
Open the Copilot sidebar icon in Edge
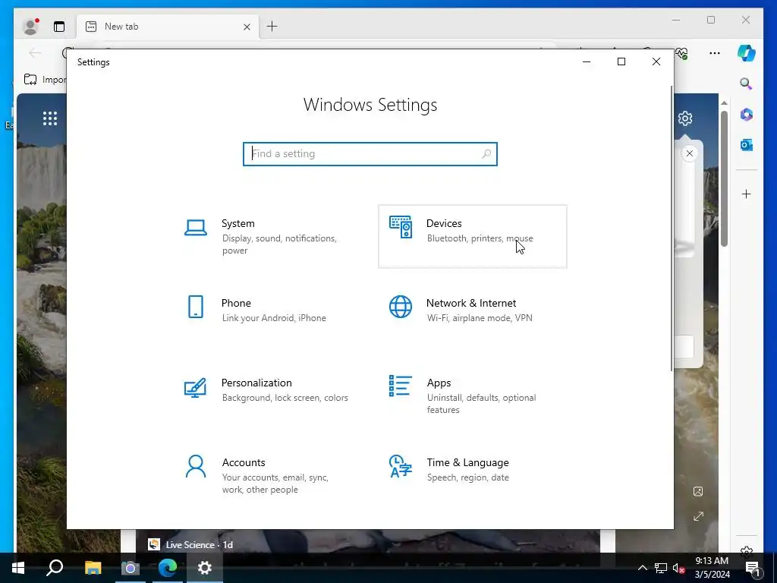tap(747, 53)
